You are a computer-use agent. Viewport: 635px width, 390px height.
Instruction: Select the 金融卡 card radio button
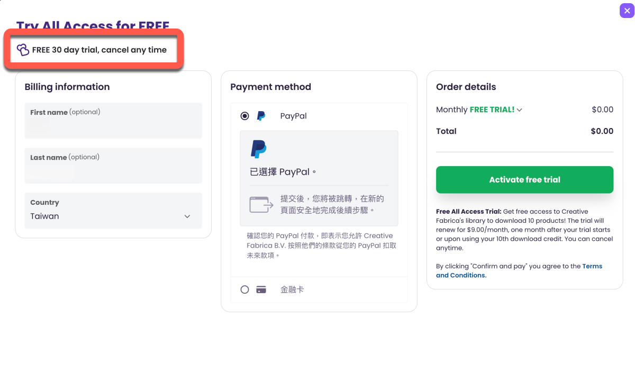click(x=244, y=289)
